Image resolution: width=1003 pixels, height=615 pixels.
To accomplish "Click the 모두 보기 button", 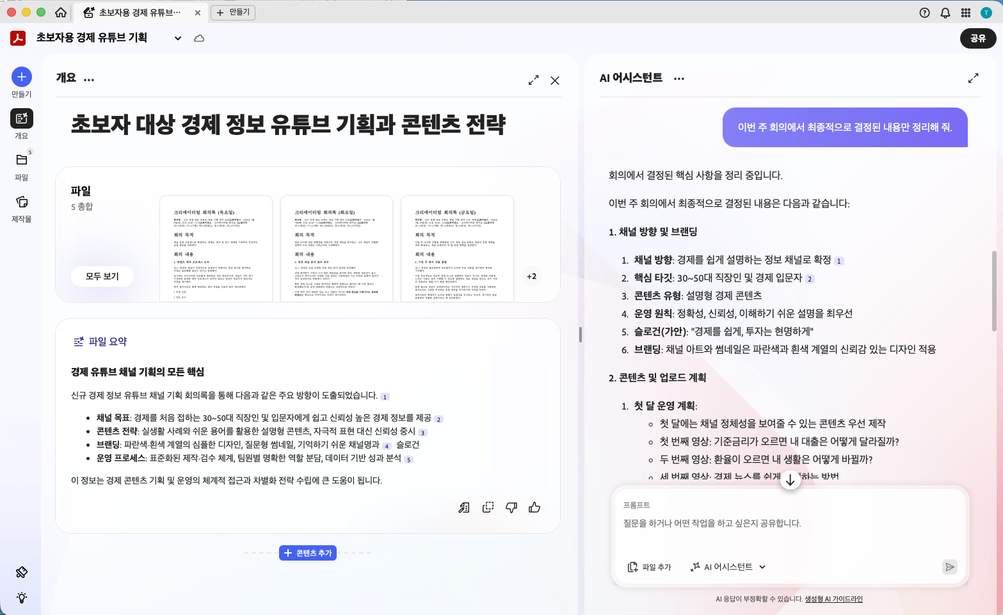I will point(102,276).
